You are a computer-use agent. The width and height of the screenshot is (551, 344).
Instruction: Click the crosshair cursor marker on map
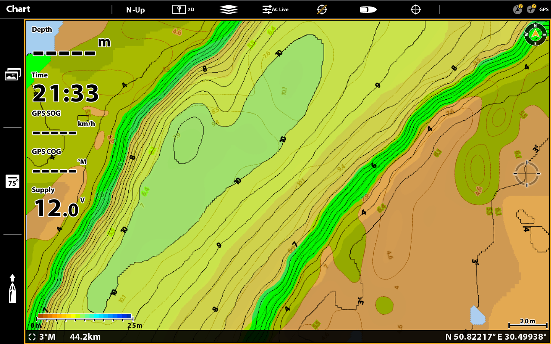(526, 174)
